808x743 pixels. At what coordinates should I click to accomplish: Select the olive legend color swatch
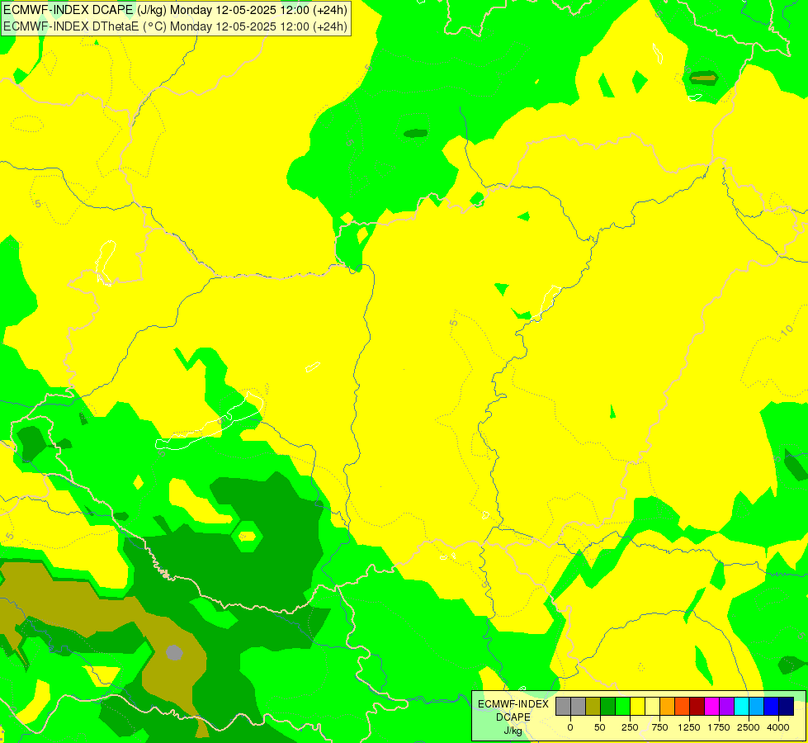point(593,706)
